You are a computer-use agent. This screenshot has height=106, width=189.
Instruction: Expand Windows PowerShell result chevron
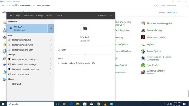coord(51,40)
